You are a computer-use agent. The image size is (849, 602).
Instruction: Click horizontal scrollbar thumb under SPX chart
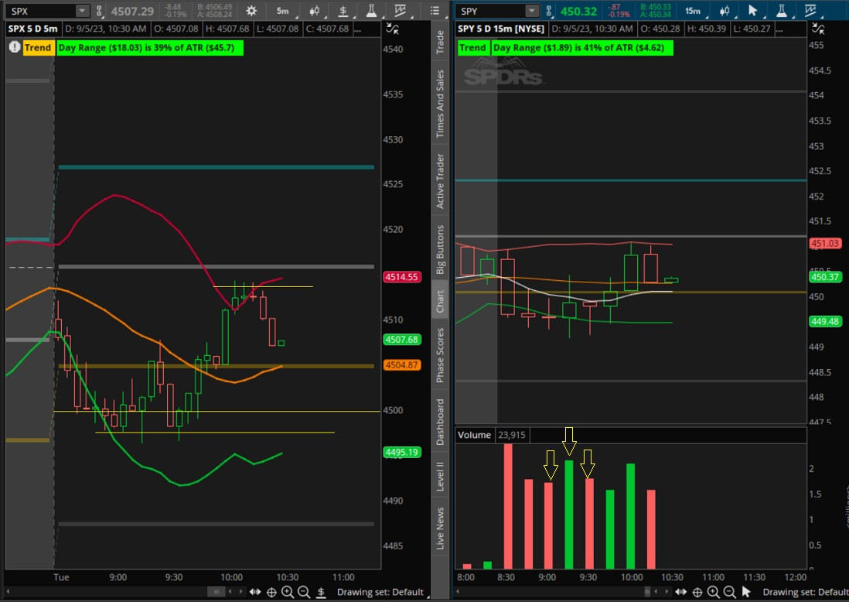(x=216, y=592)
